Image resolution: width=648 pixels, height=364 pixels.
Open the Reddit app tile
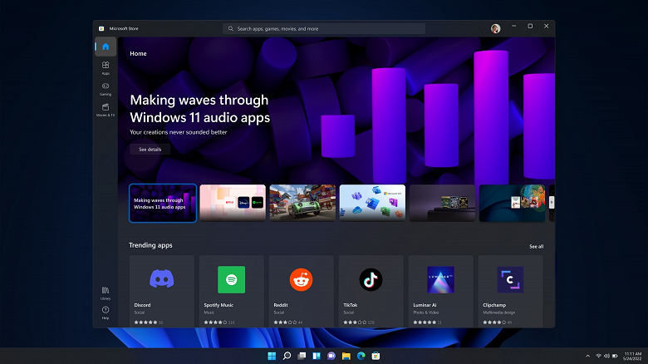tap(302, 291)
